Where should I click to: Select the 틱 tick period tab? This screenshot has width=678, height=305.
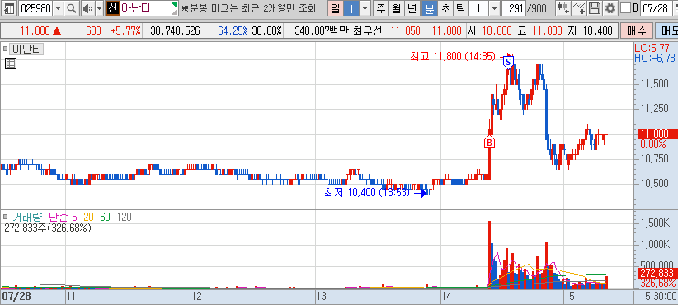pyautogui.click(x=461, y=8)
